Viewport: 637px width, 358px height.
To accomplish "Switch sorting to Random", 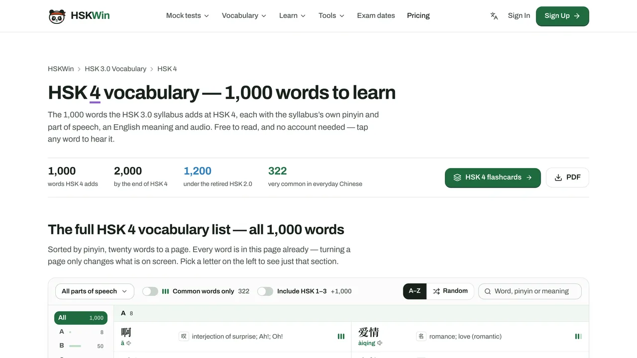I will tap(450, 291).
